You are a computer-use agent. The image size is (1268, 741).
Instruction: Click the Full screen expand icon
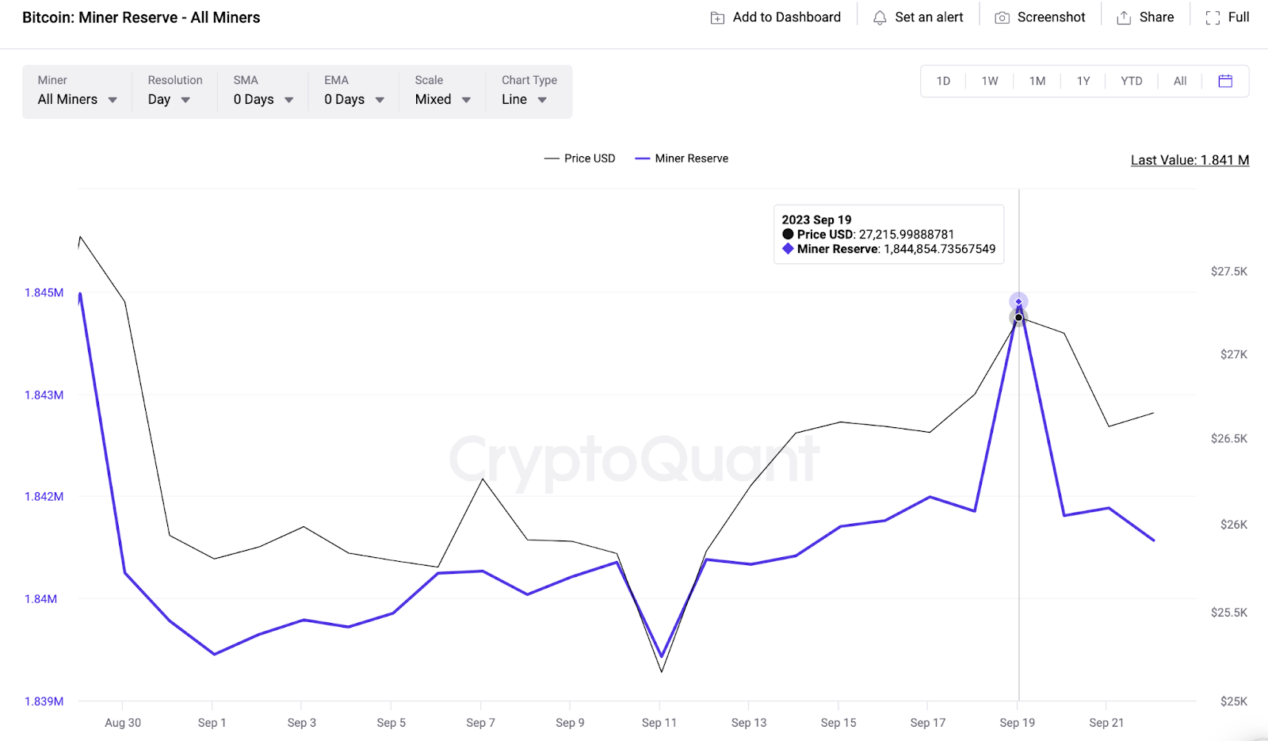[1213, 17]
